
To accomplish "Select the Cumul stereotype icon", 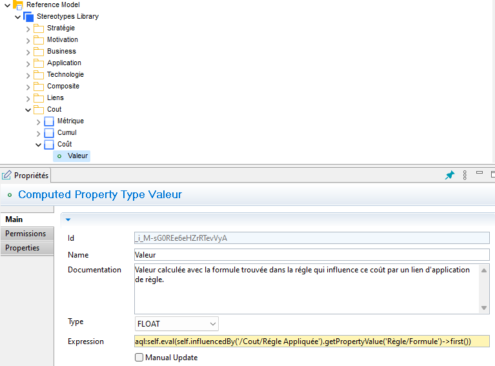I will click(x=49, y=132).
